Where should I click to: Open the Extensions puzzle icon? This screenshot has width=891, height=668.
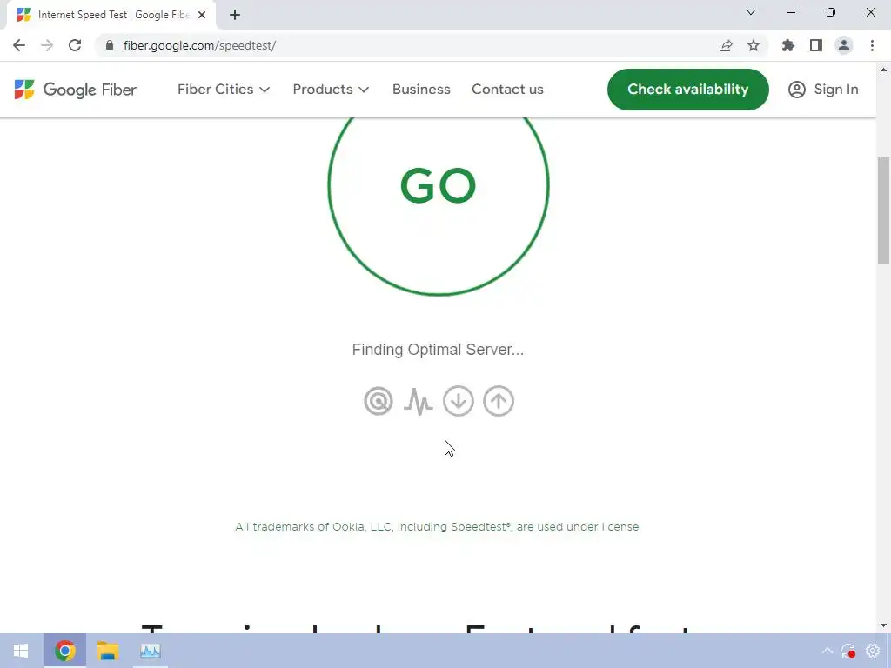[787, 45]
